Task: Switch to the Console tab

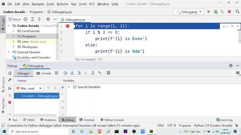Action: [x=44, y=73]
